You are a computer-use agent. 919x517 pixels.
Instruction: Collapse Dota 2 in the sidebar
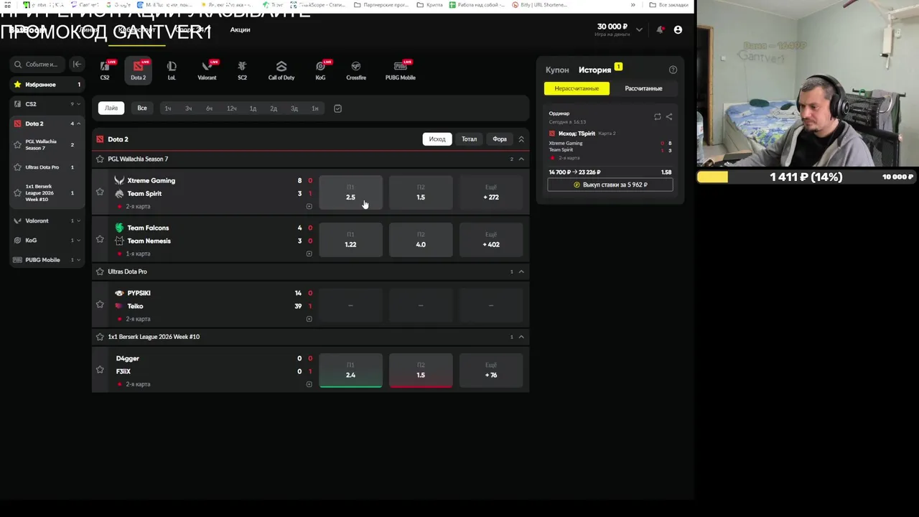pos(78,124)
